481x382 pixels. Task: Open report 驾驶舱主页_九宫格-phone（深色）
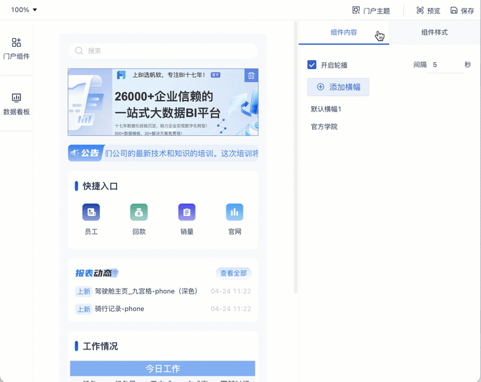point(146,291)
